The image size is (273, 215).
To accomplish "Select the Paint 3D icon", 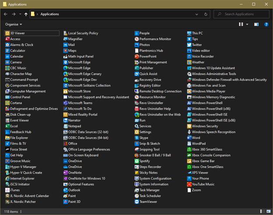I will click(x=66, y=201).
